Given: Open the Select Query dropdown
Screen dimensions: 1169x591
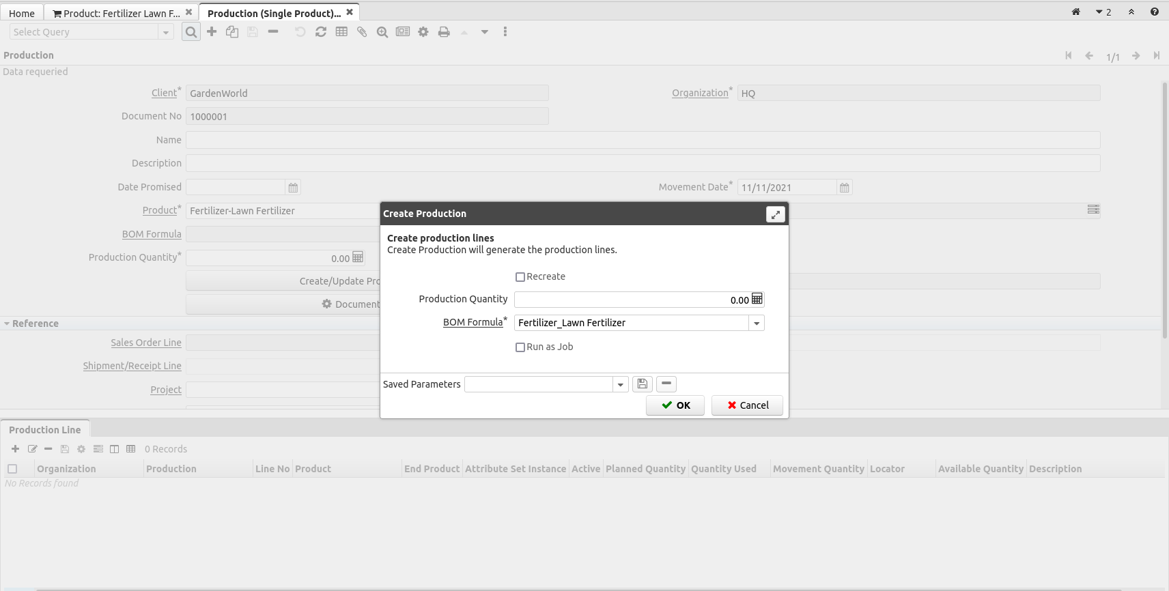Looking at the screenshot, I should (x=166, y=32).
